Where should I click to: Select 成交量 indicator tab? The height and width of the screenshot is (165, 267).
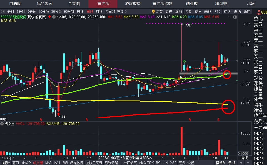click(x=38, y=163)
